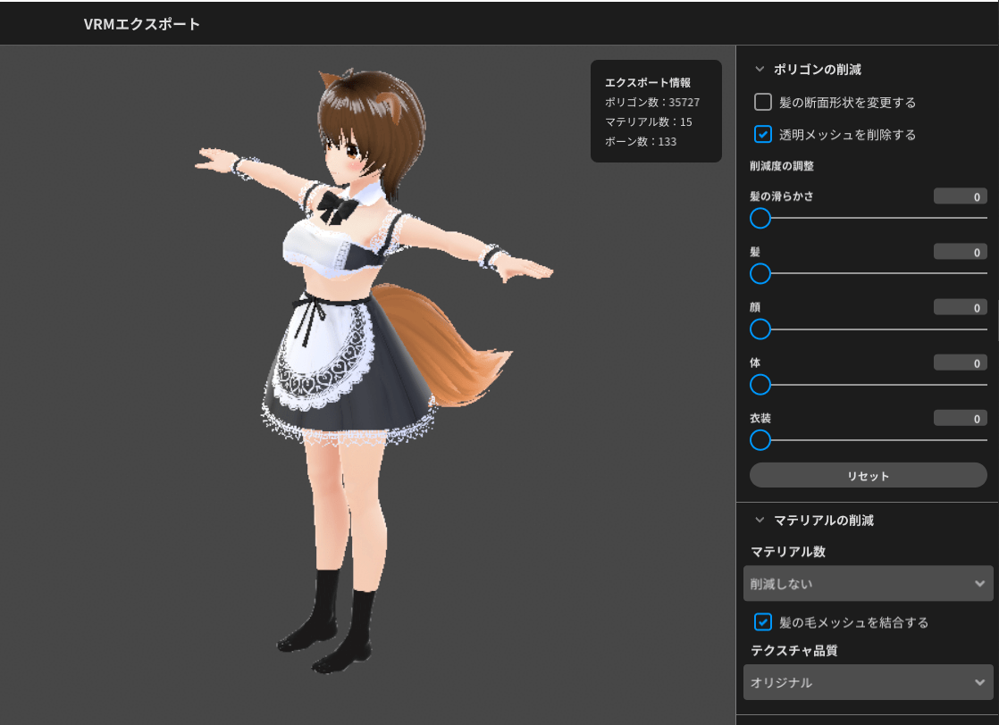Focus the 髪の滑らかさ value field
This screenshot has height=725, width=999.
960,196
